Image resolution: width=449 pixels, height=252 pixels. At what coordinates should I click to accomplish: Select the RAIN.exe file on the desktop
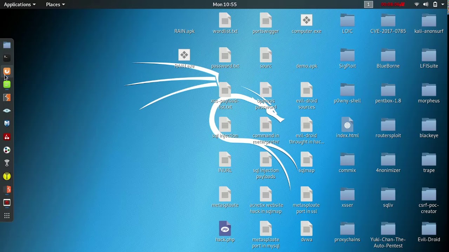click(x=185, y=58)
